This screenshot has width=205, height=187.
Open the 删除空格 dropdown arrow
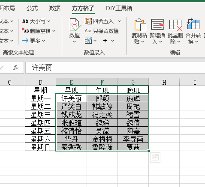[54, 31]
